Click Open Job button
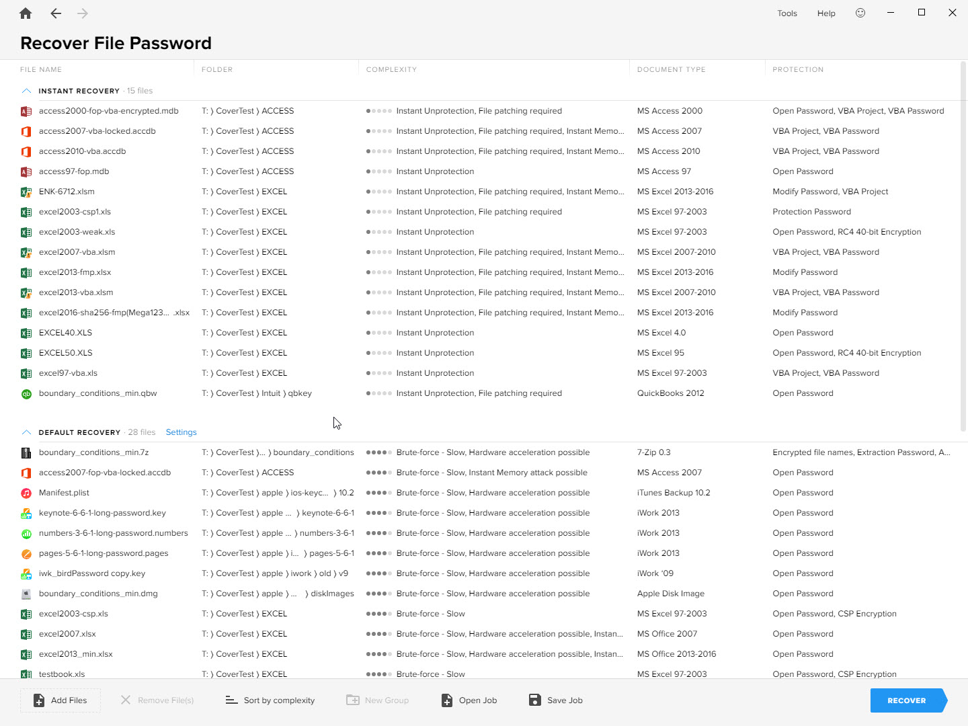The width and height of the screenshot is (968, 726). (x=469, y=700)
